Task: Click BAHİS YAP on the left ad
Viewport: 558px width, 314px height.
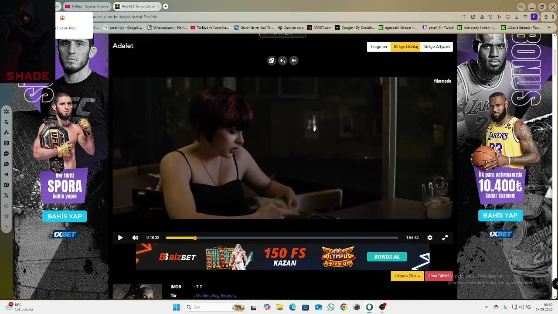Action: (65, 216)
